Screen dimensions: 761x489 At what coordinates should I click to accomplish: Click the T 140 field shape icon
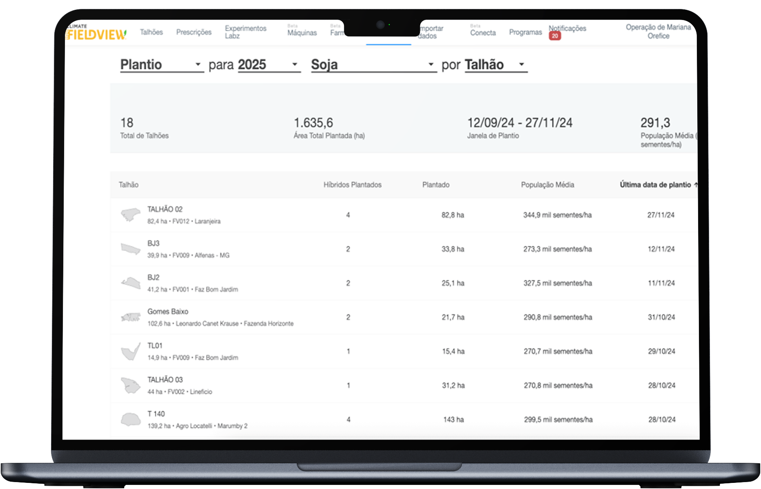pyautogui.click(x=130, y=419)
